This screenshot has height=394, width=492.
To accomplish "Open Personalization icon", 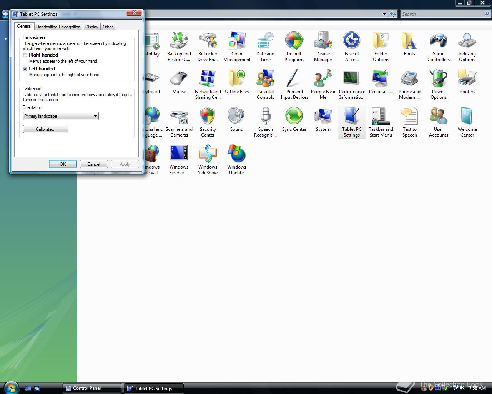I will pyautogui.click(x=381, y=82).
